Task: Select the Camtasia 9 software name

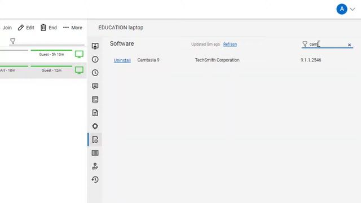Action: tap(148, 60)
